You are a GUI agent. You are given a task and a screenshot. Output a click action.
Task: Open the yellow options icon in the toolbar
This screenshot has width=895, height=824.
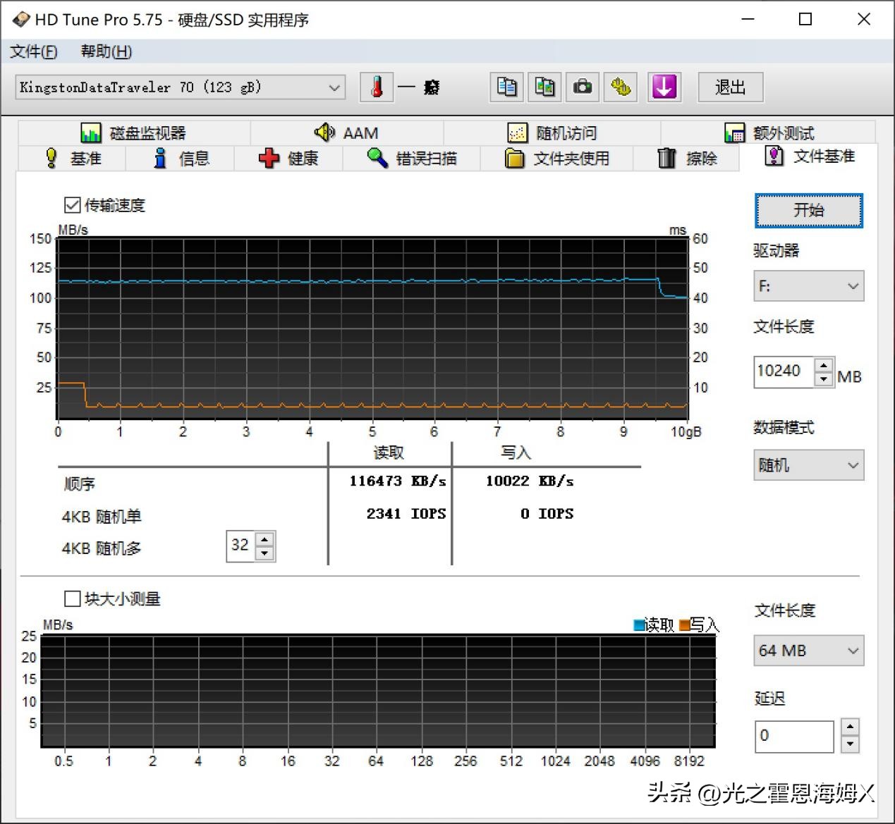point(620,87)
